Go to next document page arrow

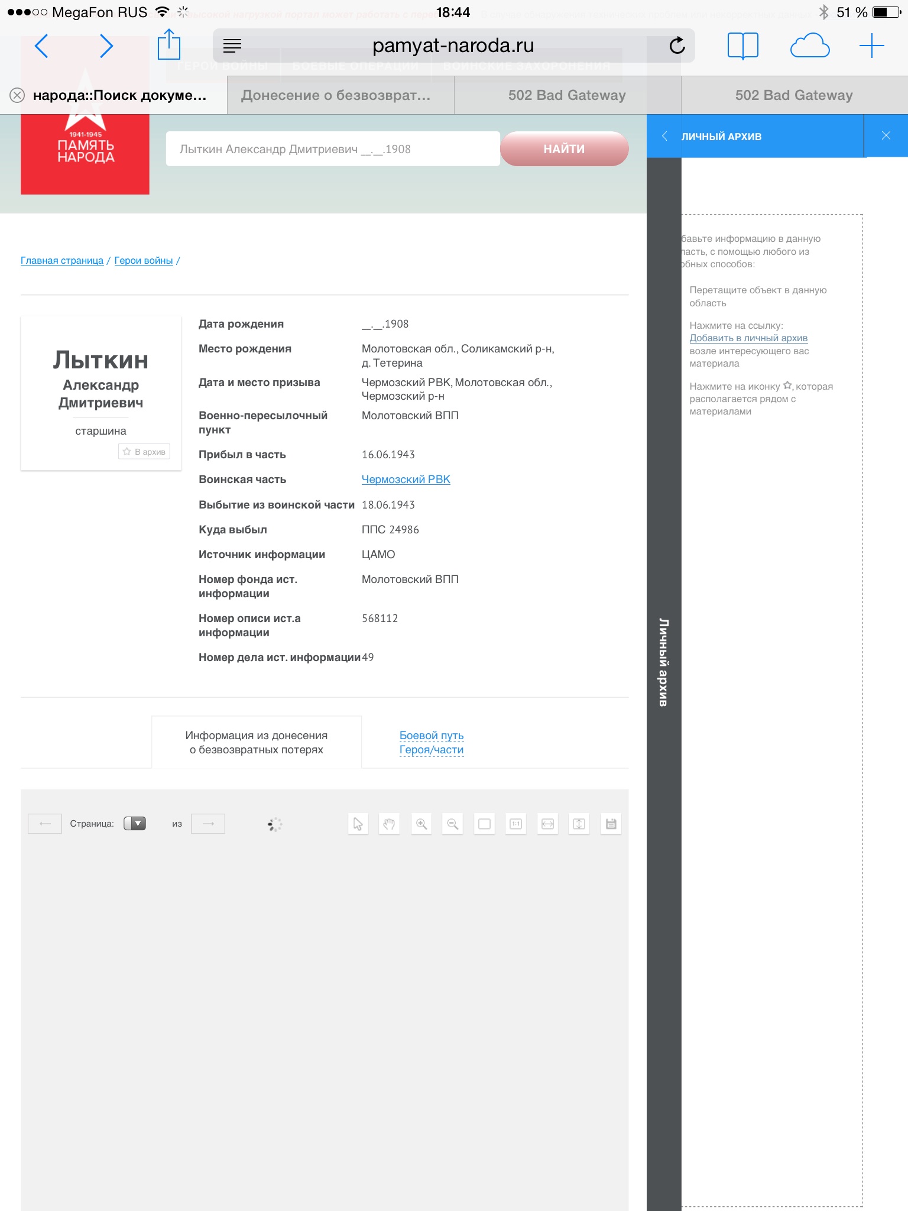(x=208, y=824)
